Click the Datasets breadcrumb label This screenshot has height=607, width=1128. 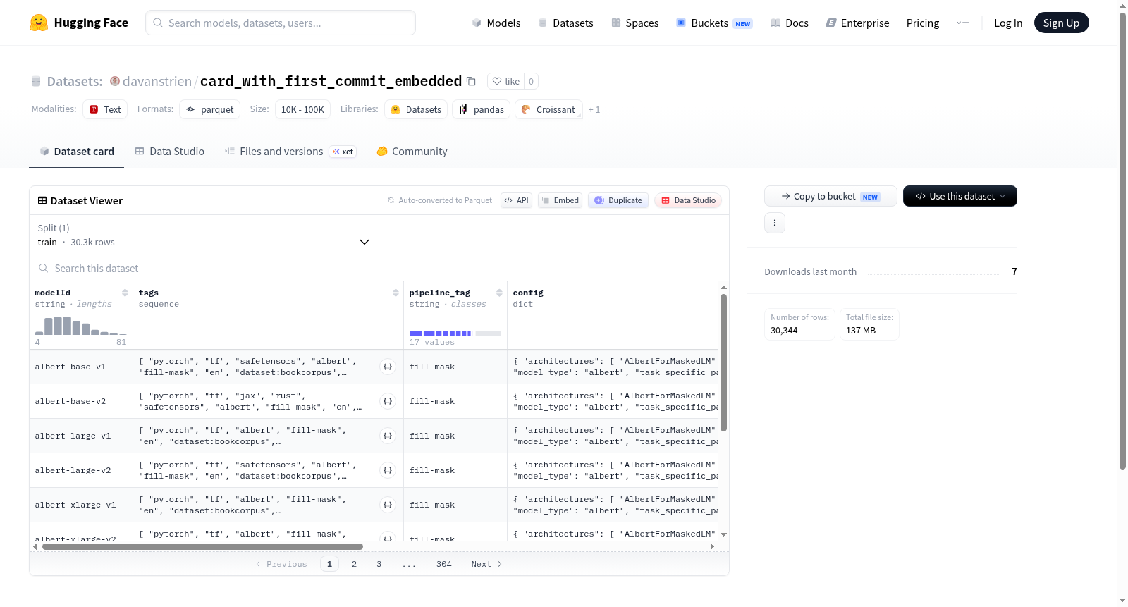pyautogui.click(x=75, y=81)
